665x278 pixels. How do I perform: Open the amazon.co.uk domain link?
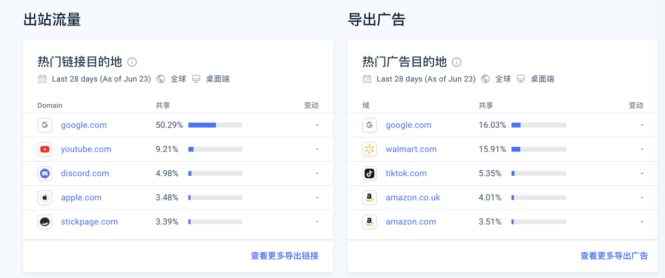click(413, 198)
